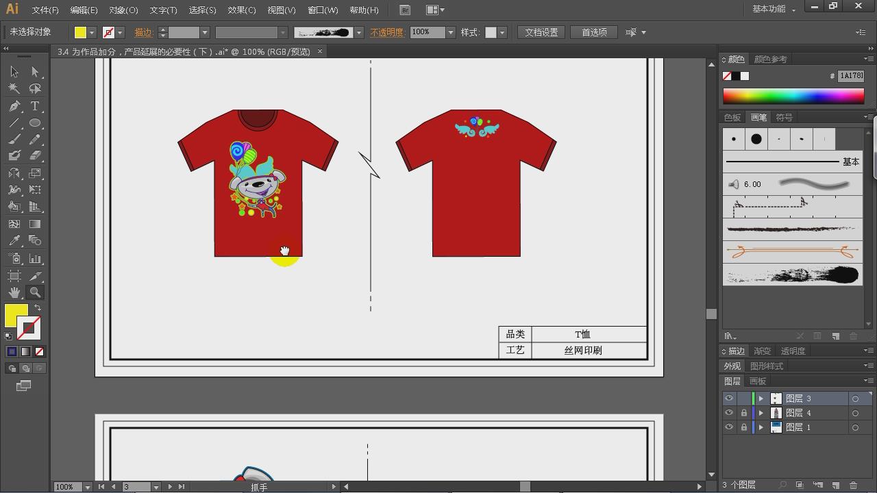This screenshot has height=493, width=877.
Task: Unlock layer 图层 1
Action: tap(744, 427)
